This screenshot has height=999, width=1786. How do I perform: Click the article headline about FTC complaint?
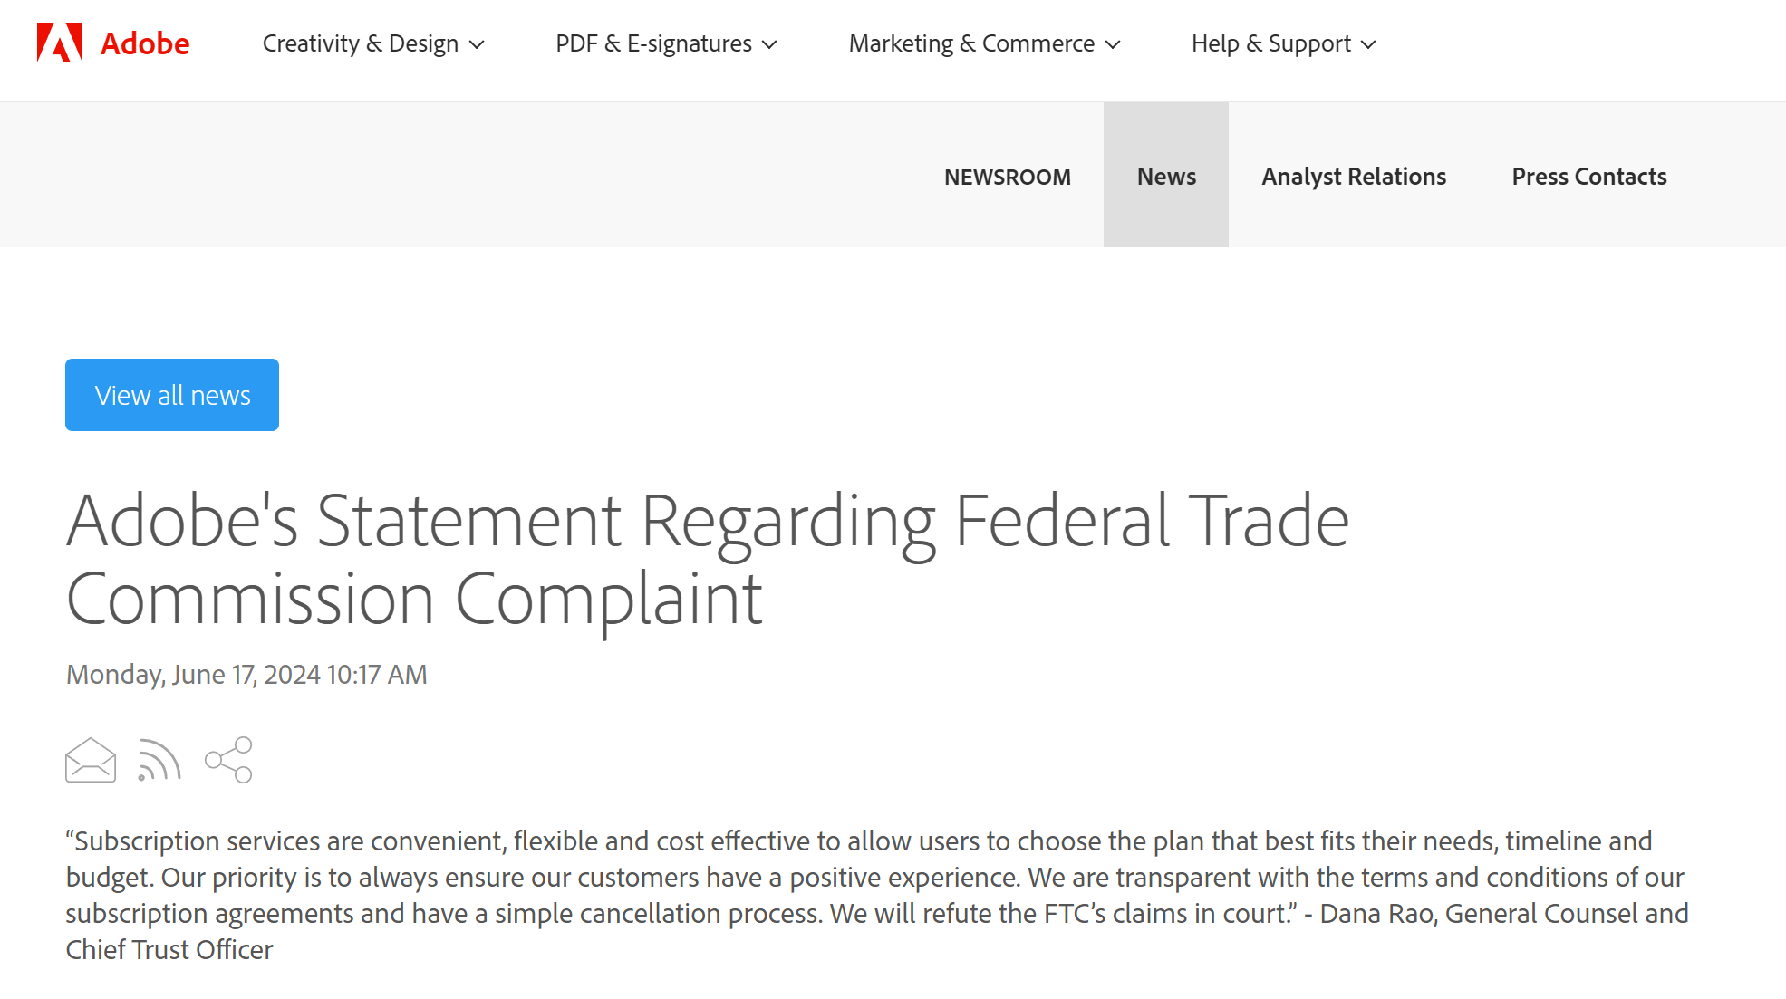[707, 559]
